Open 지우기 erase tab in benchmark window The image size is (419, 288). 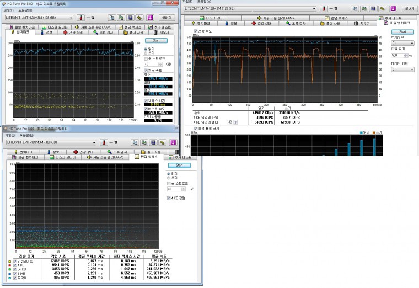point(162,33)
